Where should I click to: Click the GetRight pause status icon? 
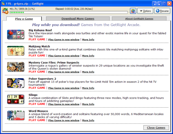pyautogui.click(x=5, y=11)
